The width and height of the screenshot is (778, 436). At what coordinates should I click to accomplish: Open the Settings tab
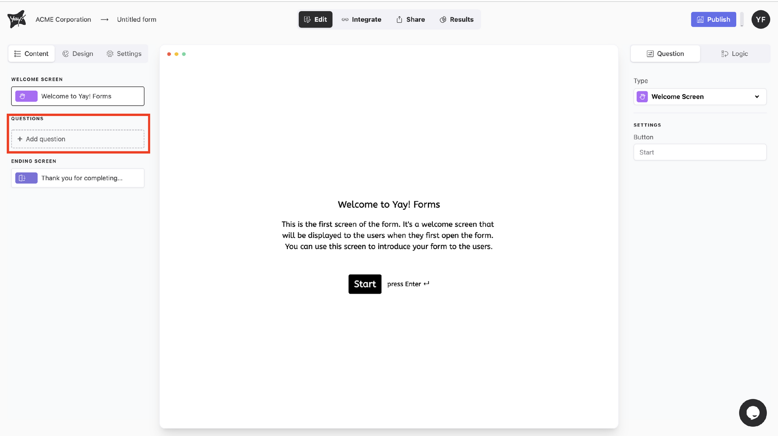click(124, 54)
